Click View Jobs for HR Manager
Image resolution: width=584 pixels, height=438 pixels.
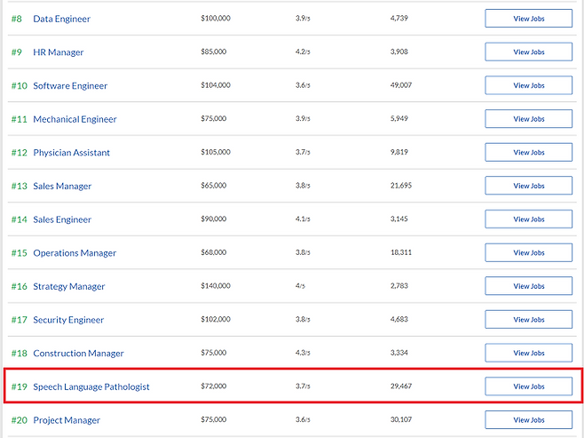528,52
